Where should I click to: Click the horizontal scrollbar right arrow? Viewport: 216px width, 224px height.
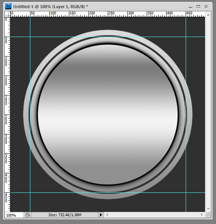[x=202, y=215]
